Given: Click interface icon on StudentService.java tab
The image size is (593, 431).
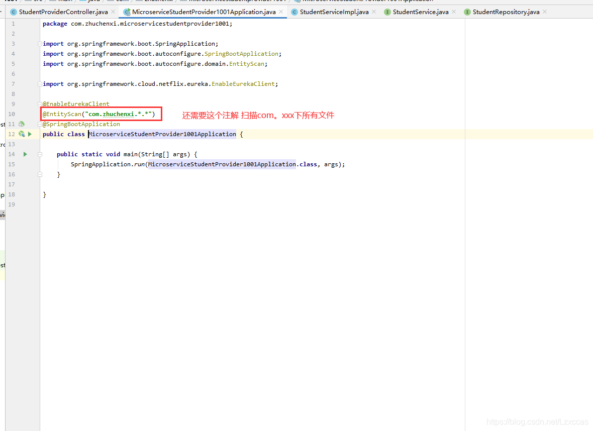Looking at the screenshot, I should tap(387, 12).
